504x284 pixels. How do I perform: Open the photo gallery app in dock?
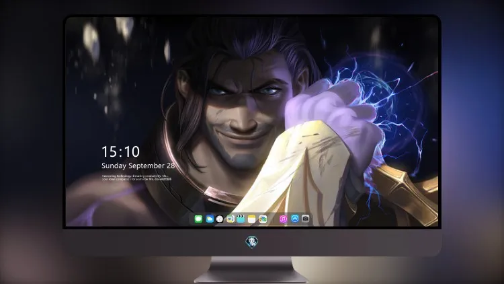(263, 219)
